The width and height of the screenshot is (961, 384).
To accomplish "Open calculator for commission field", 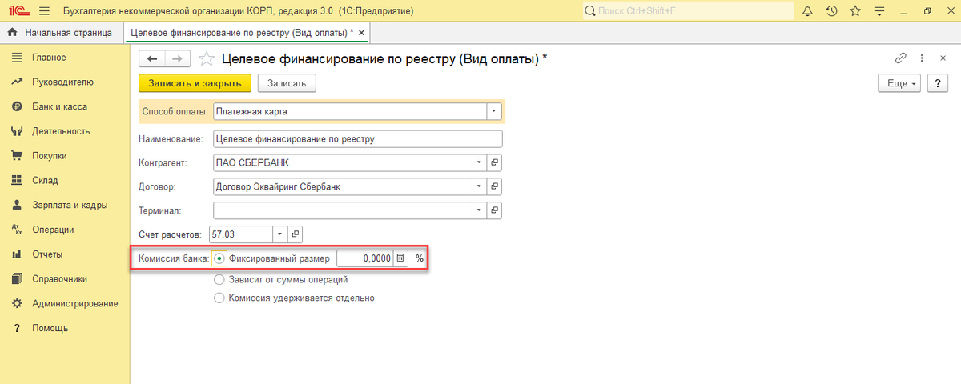I will click(x=401, y=258).
